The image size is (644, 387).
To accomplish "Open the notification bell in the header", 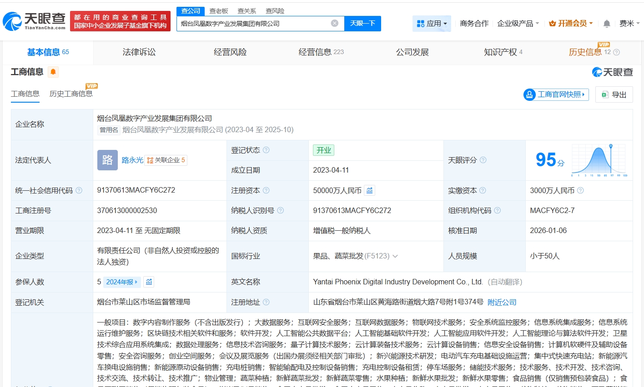I will (607, 23).
